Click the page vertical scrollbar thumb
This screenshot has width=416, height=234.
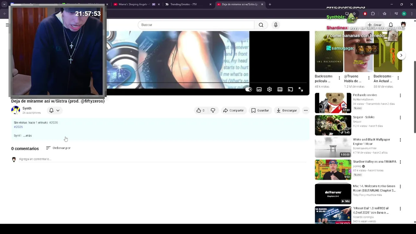414,97
